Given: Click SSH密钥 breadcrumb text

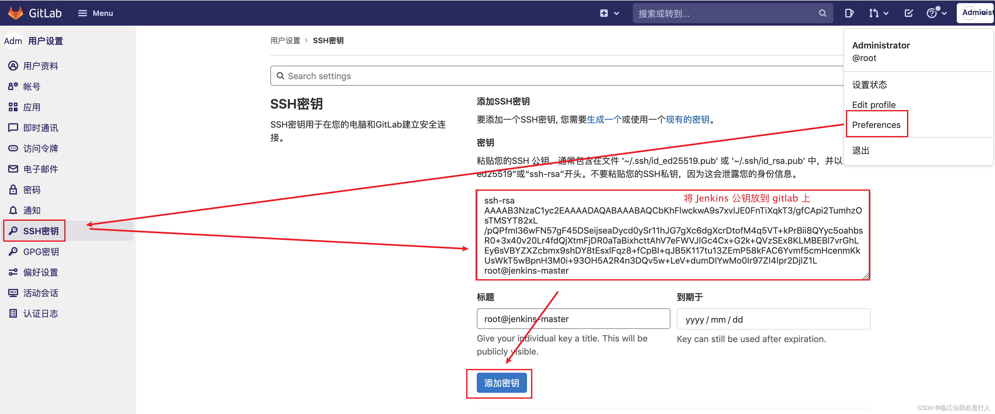Looking at the screenshot, I should tap(328, 40).
